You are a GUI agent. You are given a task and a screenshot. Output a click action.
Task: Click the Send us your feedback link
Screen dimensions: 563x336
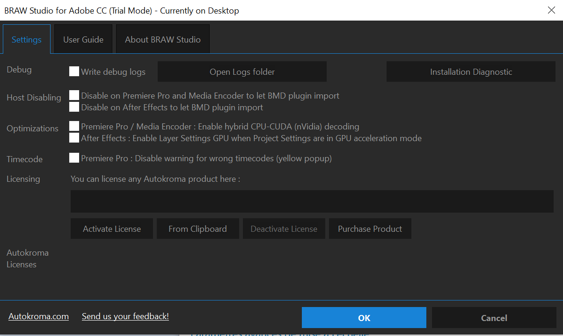click(125, 316)
